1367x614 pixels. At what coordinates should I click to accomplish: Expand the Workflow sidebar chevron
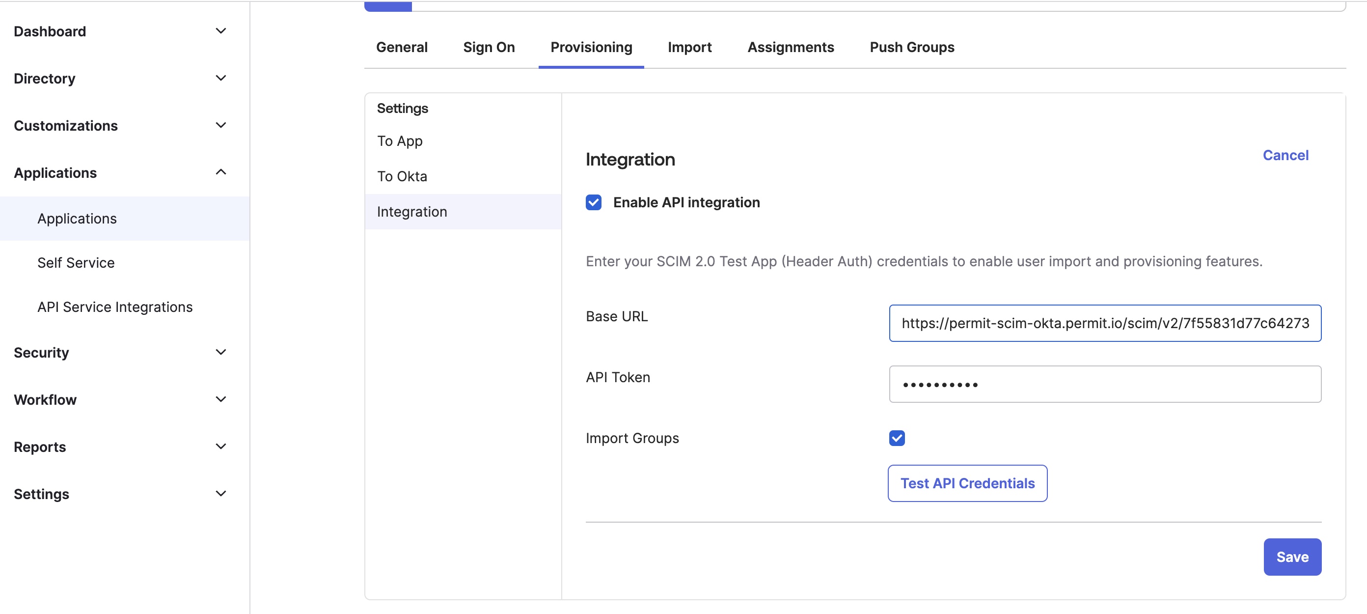221,399
